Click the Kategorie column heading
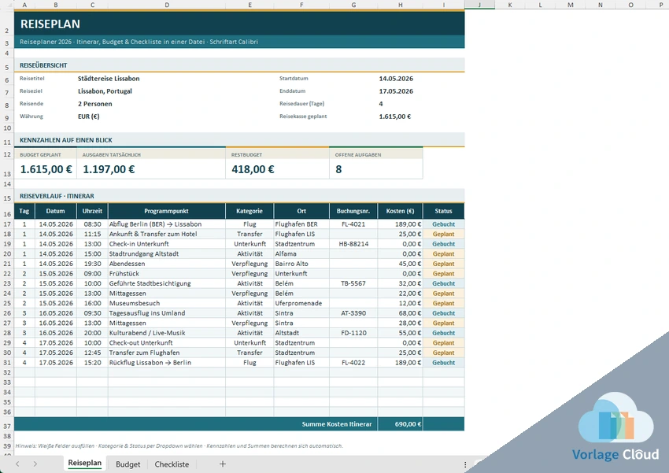Image resolution: width=669 pixels, height=473 pixels. [x=249, y=211]
